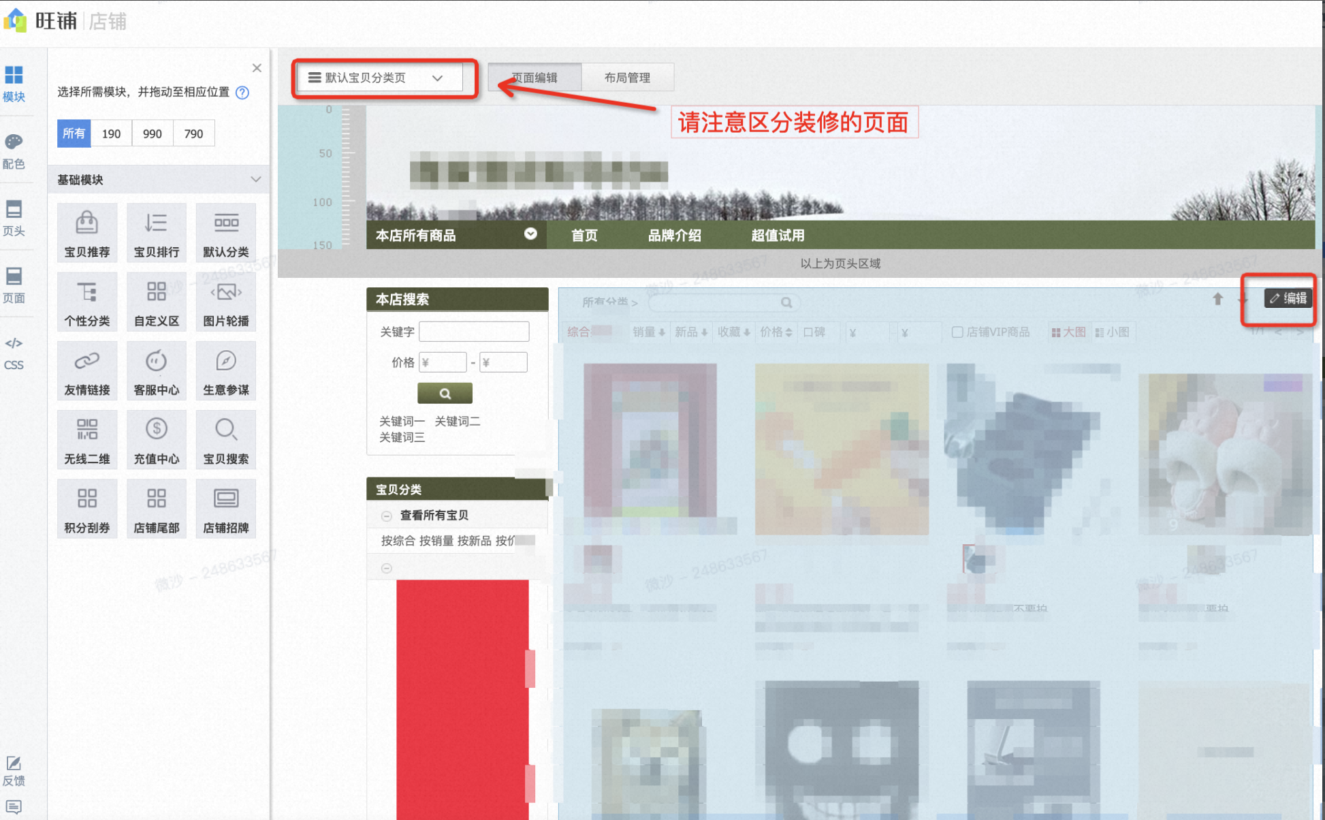This screenshot has width=1325, height=820.
Task: Click the chat message icon at sidebar bottom
Action: (x=14, y=807)
